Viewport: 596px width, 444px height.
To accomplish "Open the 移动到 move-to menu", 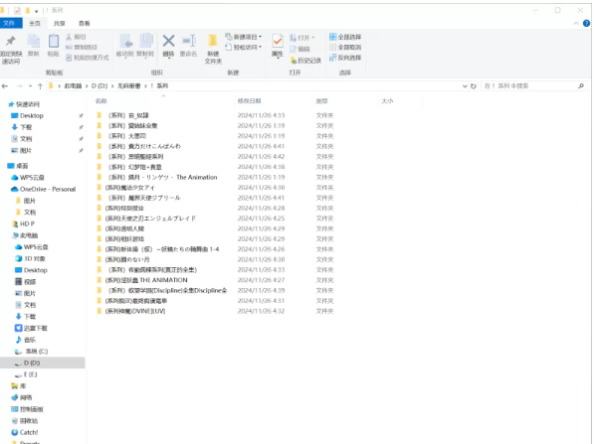I will [x=124, y=46].
